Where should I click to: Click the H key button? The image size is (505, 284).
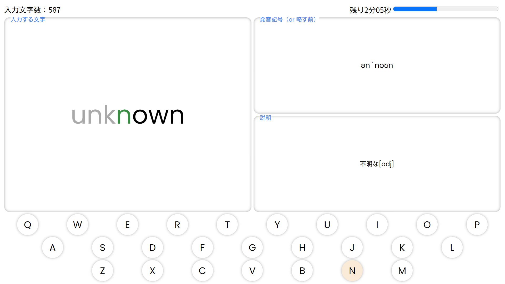pos(302,247)
